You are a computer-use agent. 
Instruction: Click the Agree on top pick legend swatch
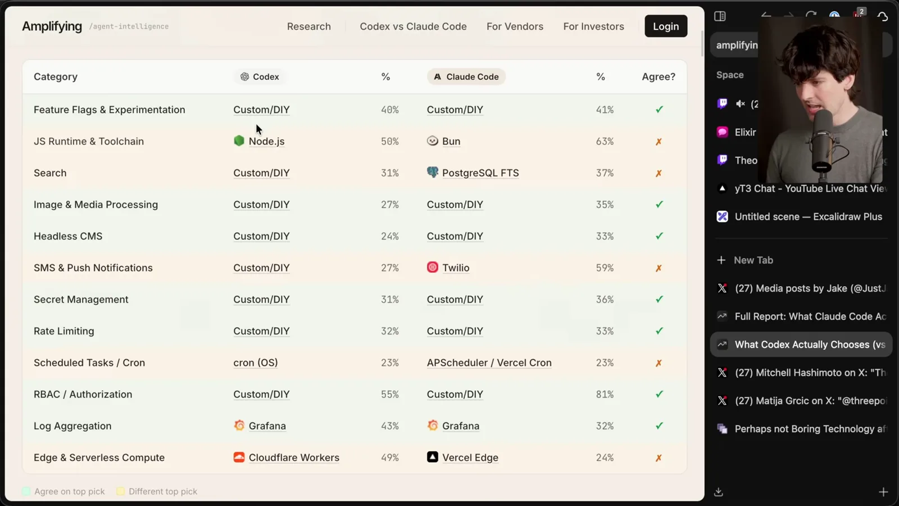coord(26,491)
